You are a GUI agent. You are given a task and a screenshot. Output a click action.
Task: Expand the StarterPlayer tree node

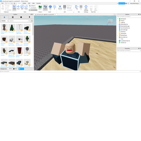118,35
